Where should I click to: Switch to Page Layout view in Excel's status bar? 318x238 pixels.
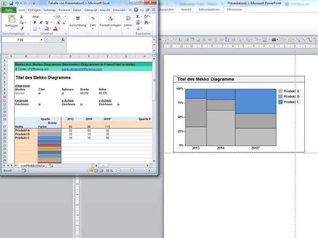tap(96, 171)
